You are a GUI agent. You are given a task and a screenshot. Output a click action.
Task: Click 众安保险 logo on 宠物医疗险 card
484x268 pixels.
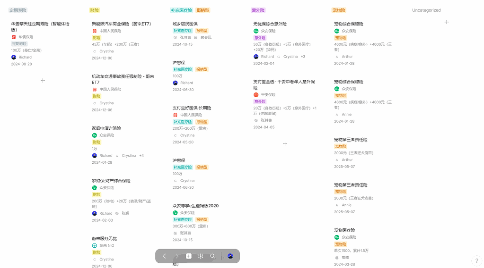click(x=337, y=237)
